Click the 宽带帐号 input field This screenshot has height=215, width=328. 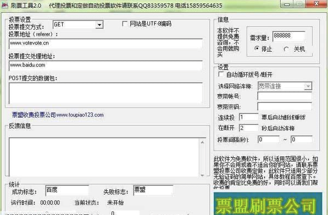point(285,96)
